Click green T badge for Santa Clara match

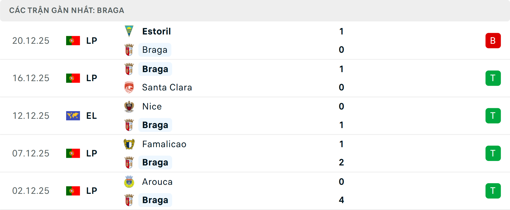coord(493,78)
